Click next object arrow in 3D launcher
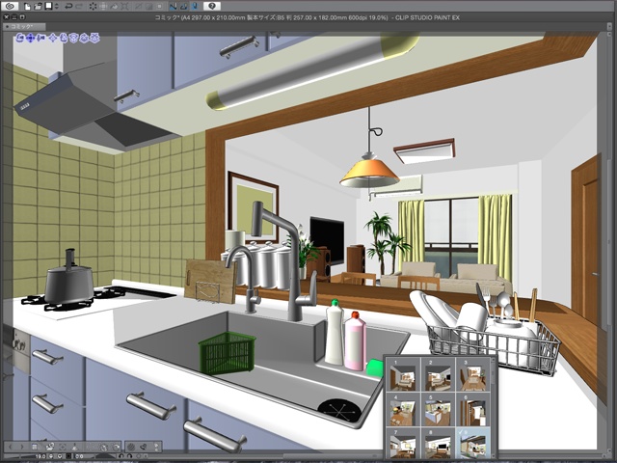 pyautogui.click(x=22, y=447)
